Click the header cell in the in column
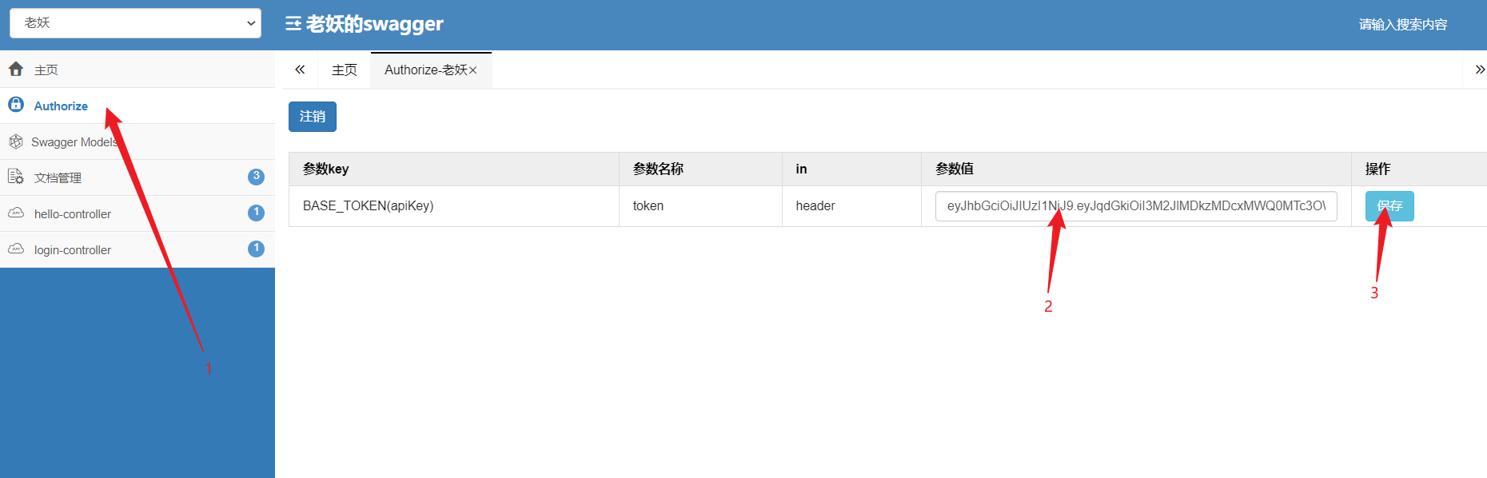The height and width of the screenshot is (478, 1487). [x=851, y=206]
